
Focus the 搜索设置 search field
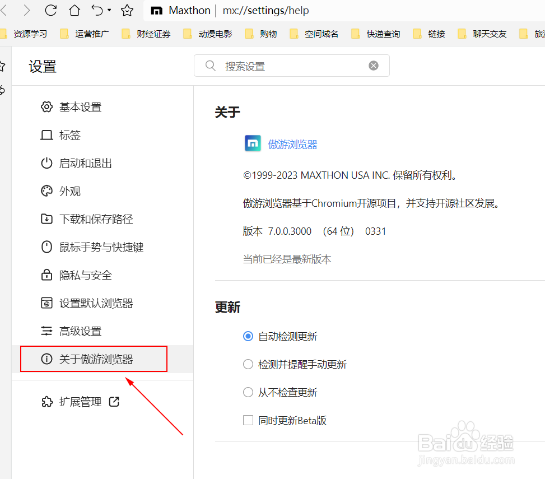[x=292, y=66]
